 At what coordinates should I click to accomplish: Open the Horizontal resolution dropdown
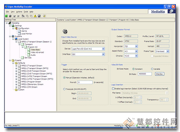[136, 46]
